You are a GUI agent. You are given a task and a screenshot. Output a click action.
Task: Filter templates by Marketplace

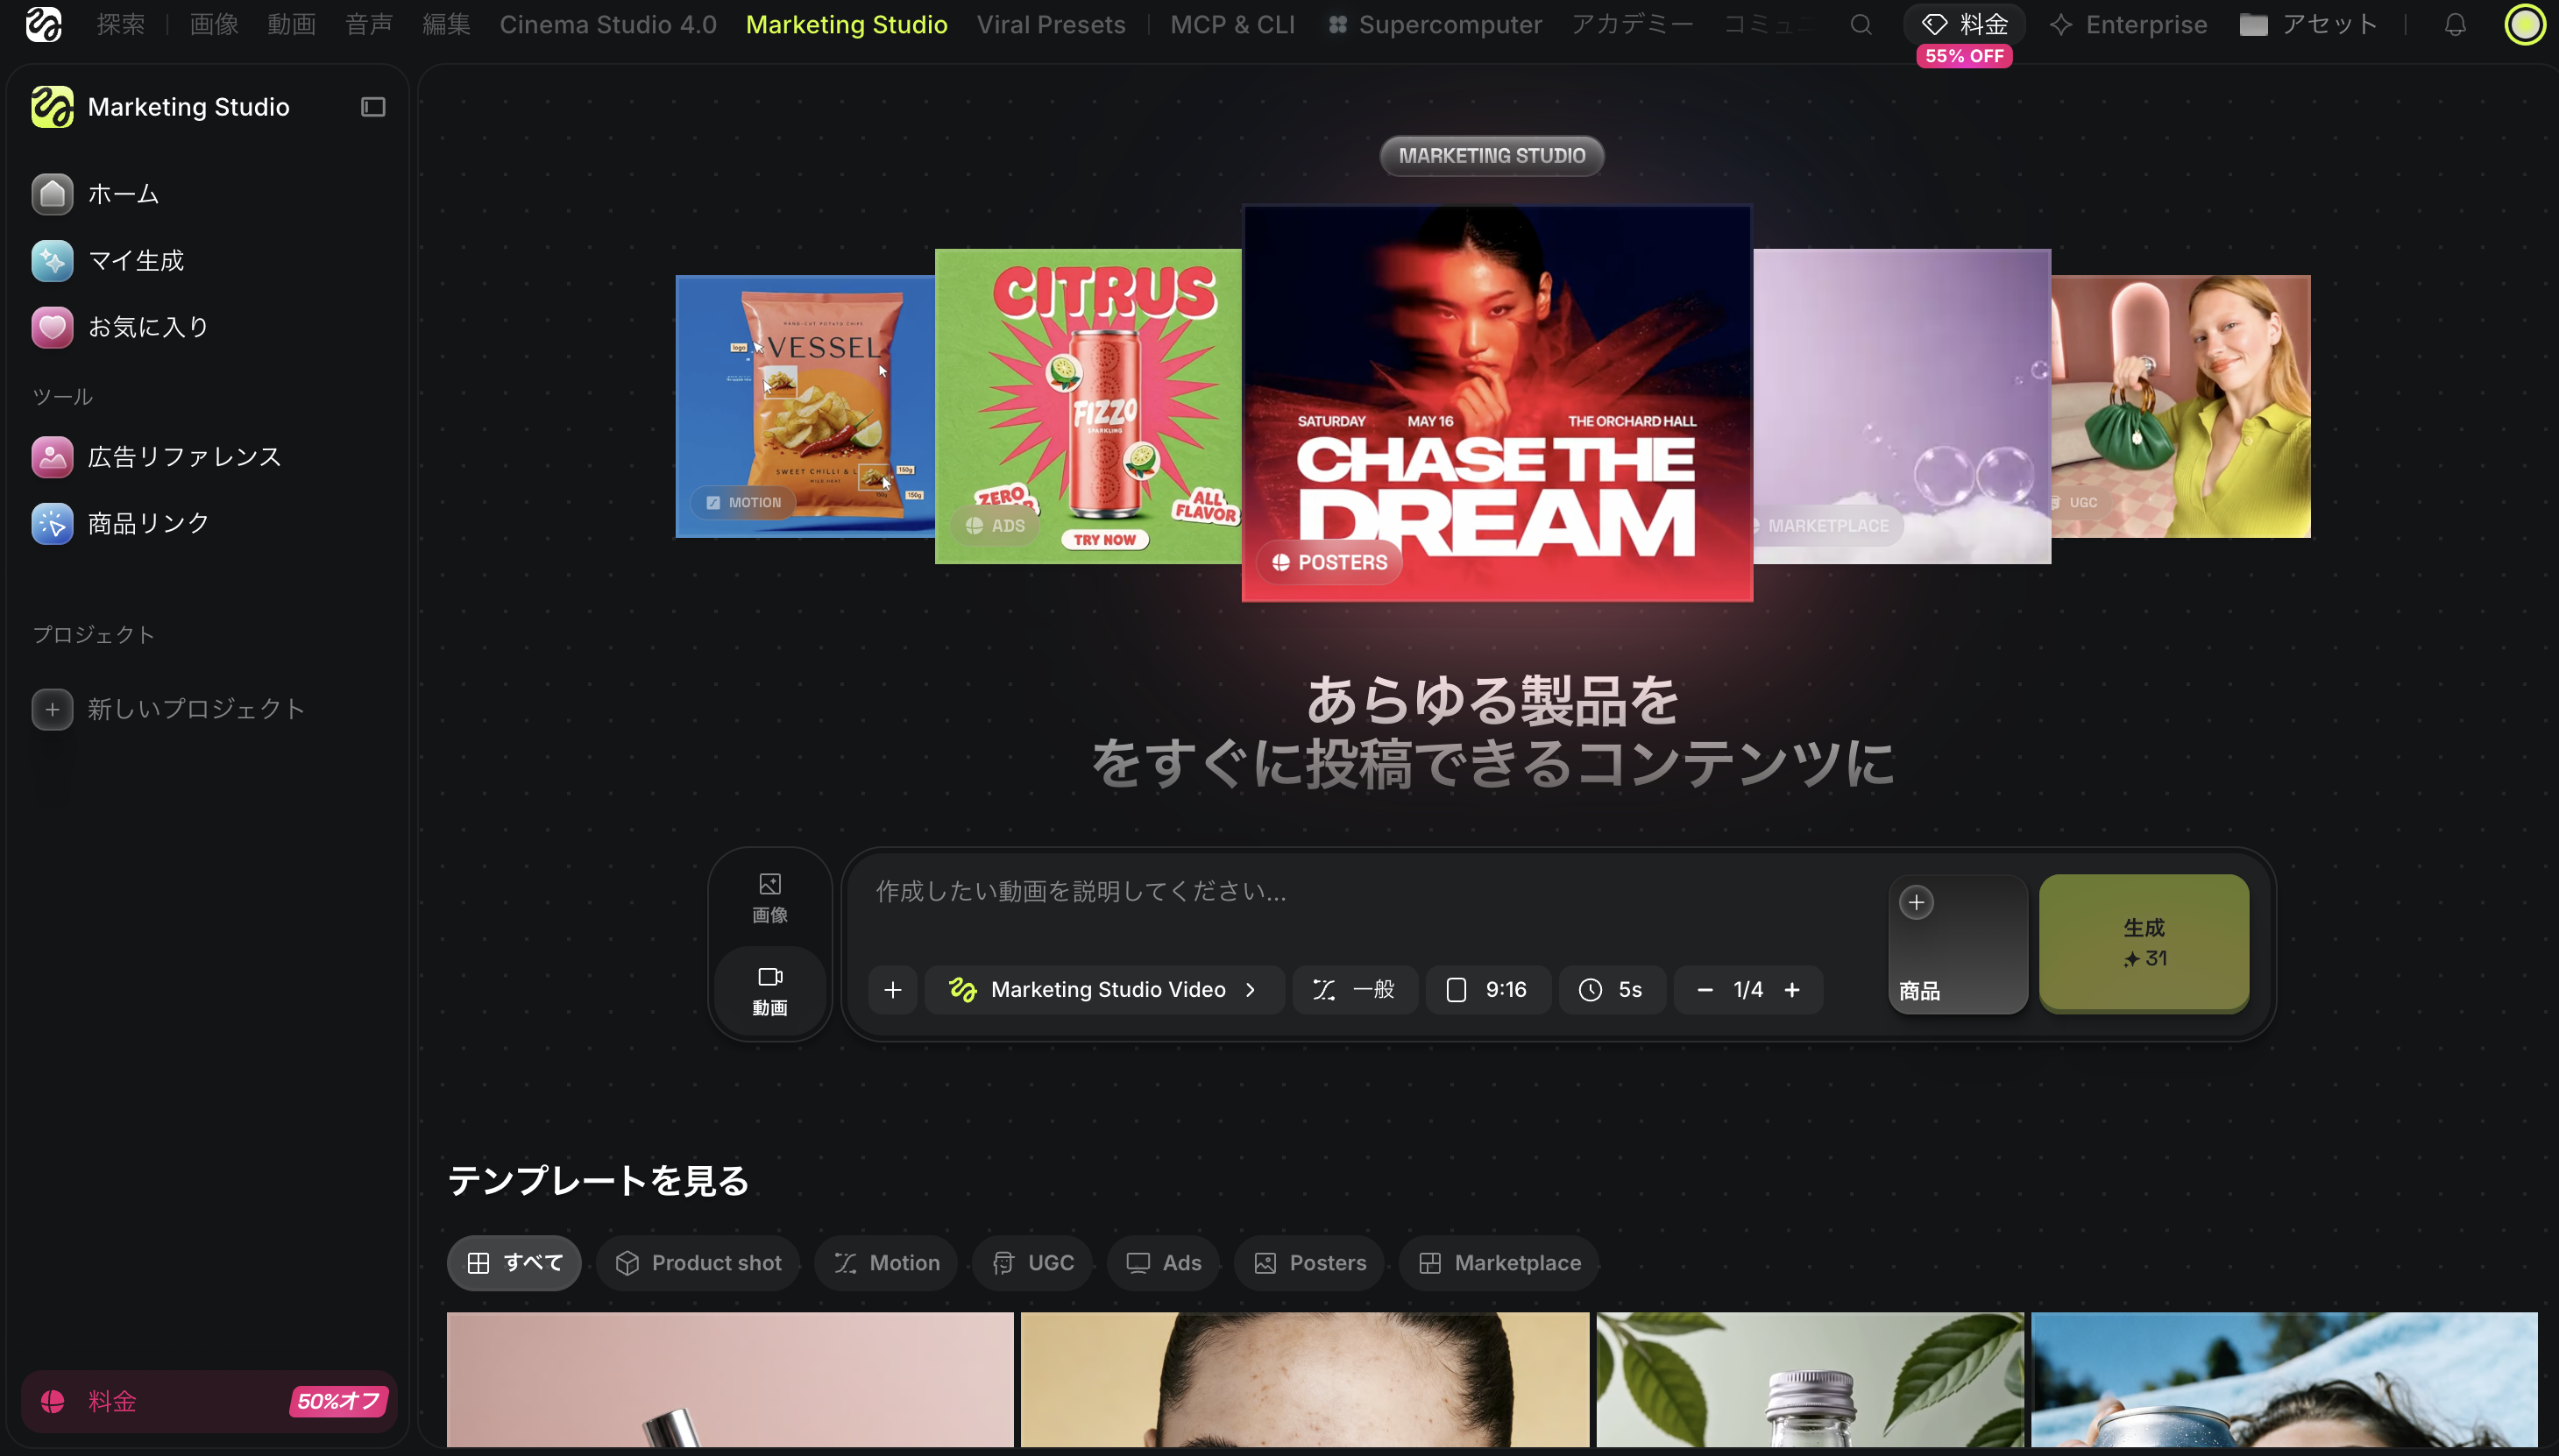[x=1499, y=1263]
